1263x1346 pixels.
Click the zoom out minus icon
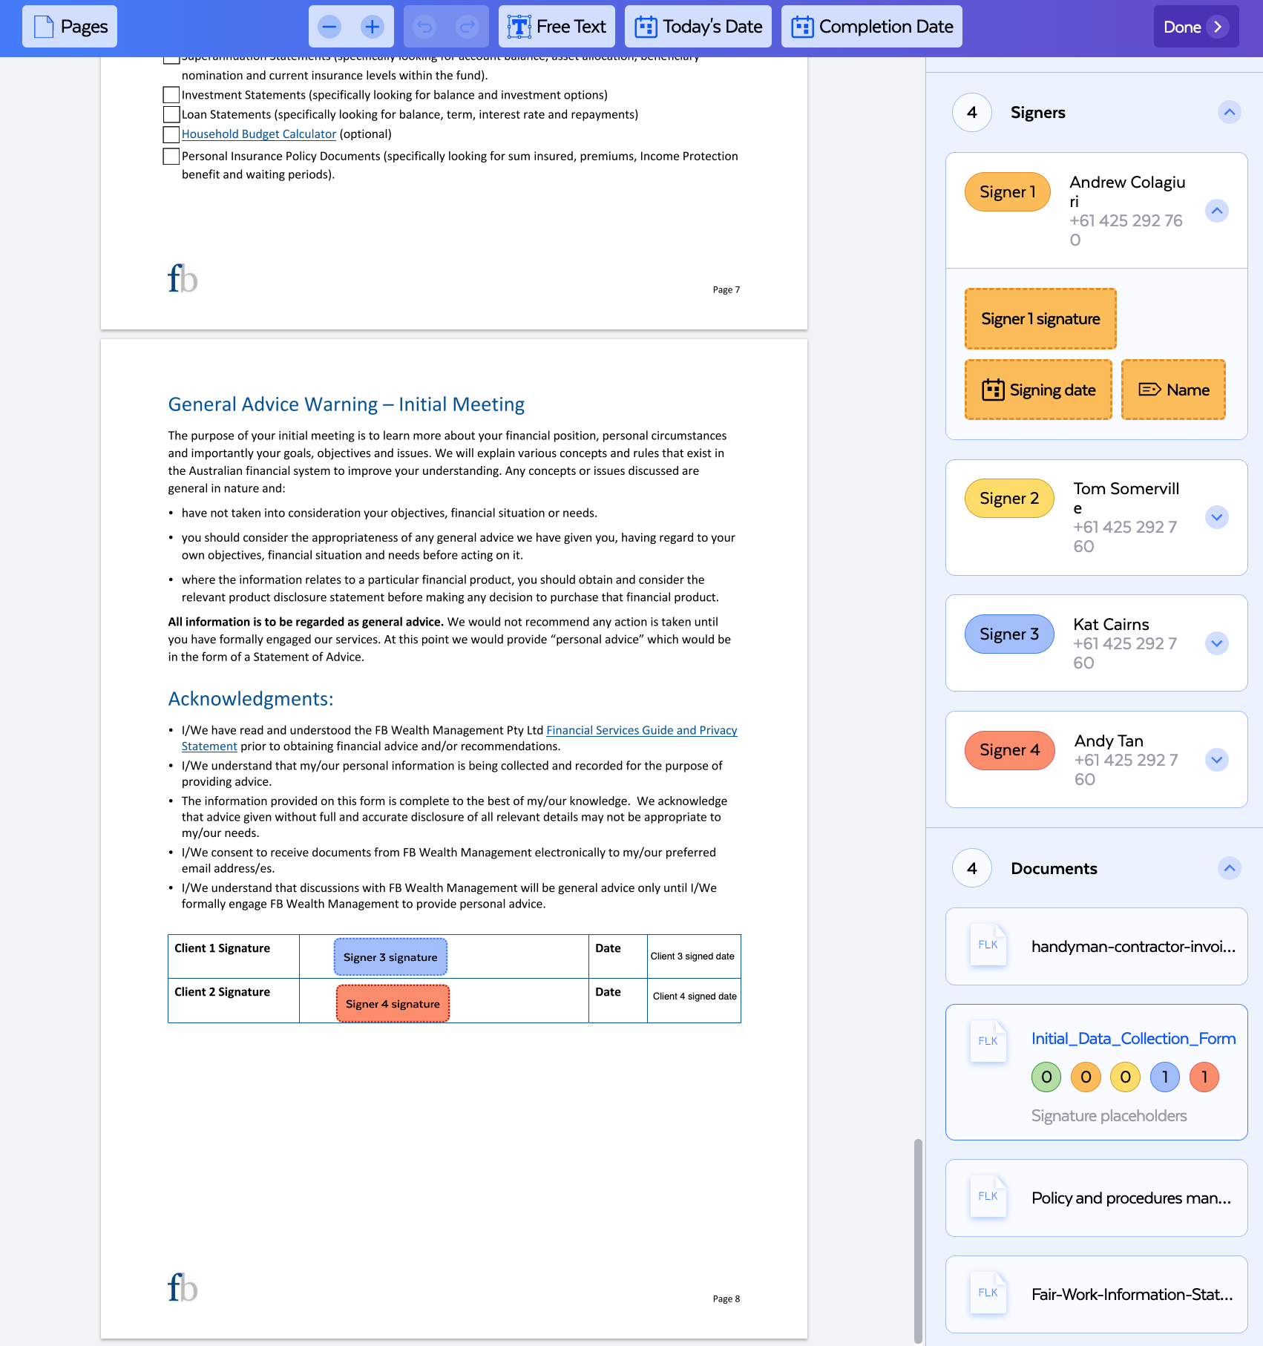pyautogui.click(x=329, y=26)
